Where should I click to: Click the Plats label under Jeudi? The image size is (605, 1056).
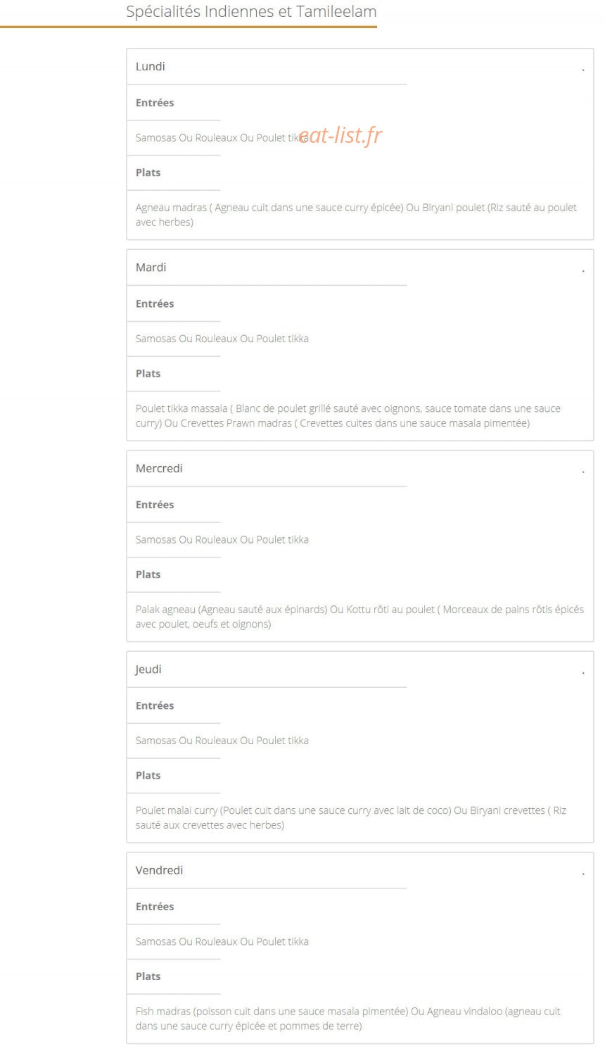tap(148, 776)
